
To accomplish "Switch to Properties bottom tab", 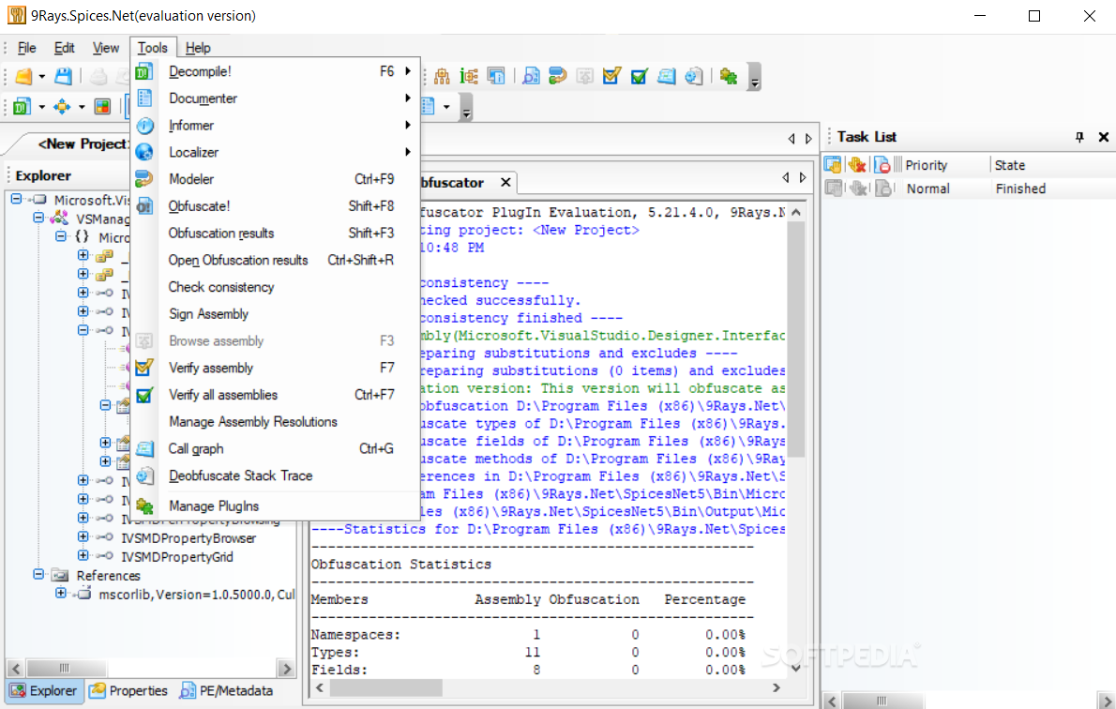I will point(129,690).
